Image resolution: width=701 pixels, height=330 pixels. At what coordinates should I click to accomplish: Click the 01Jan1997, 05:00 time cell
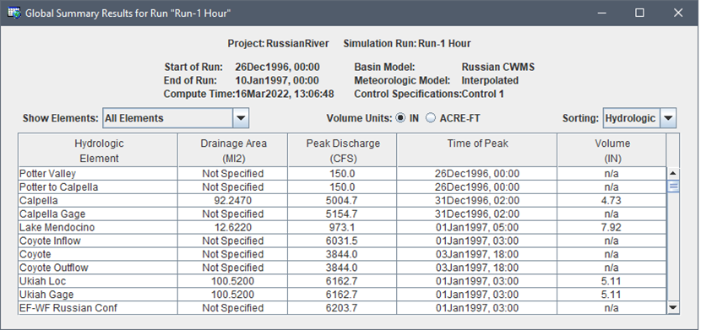pos(477,227)
